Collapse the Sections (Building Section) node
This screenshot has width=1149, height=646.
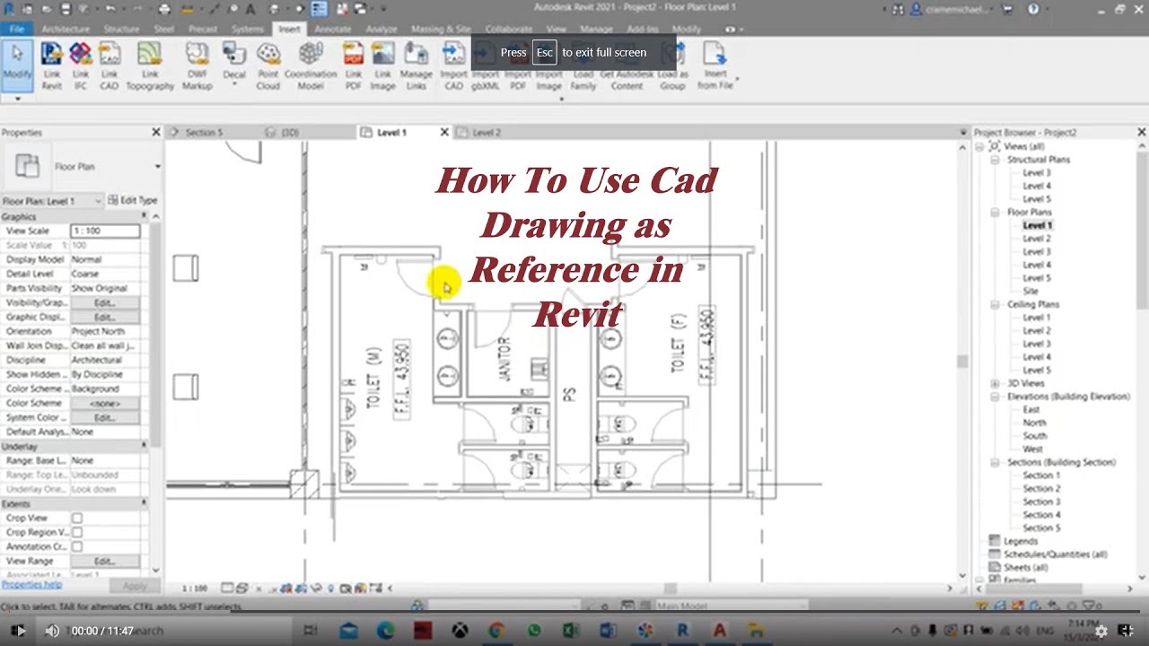(996, 462)
